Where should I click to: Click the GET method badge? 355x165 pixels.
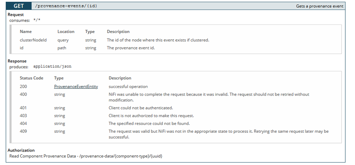click(19, 6)
